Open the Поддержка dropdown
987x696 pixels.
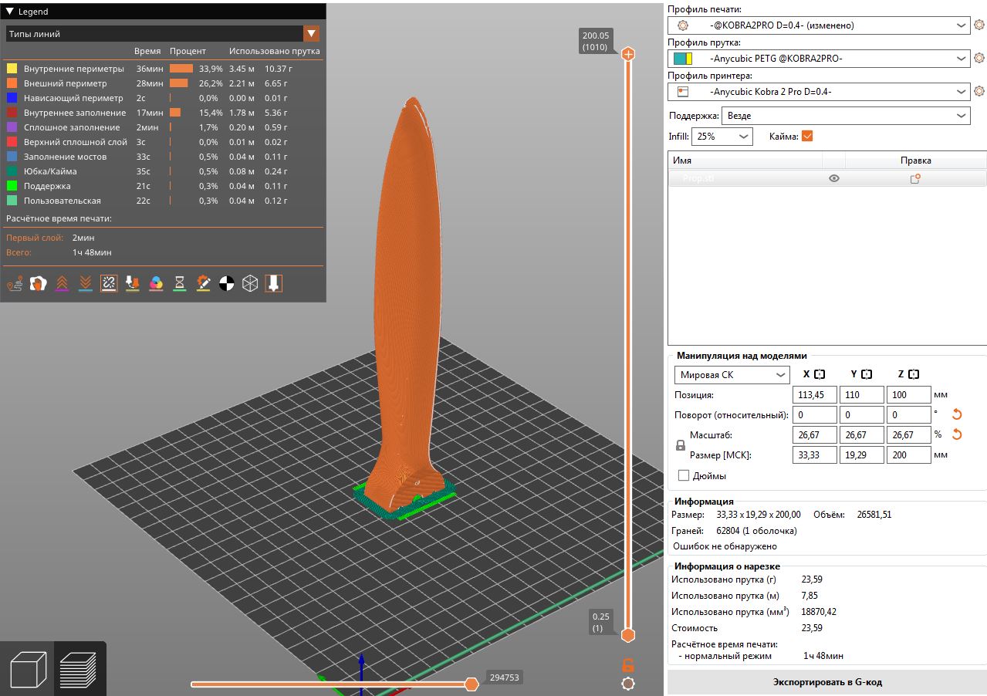(x=845, y=116)
